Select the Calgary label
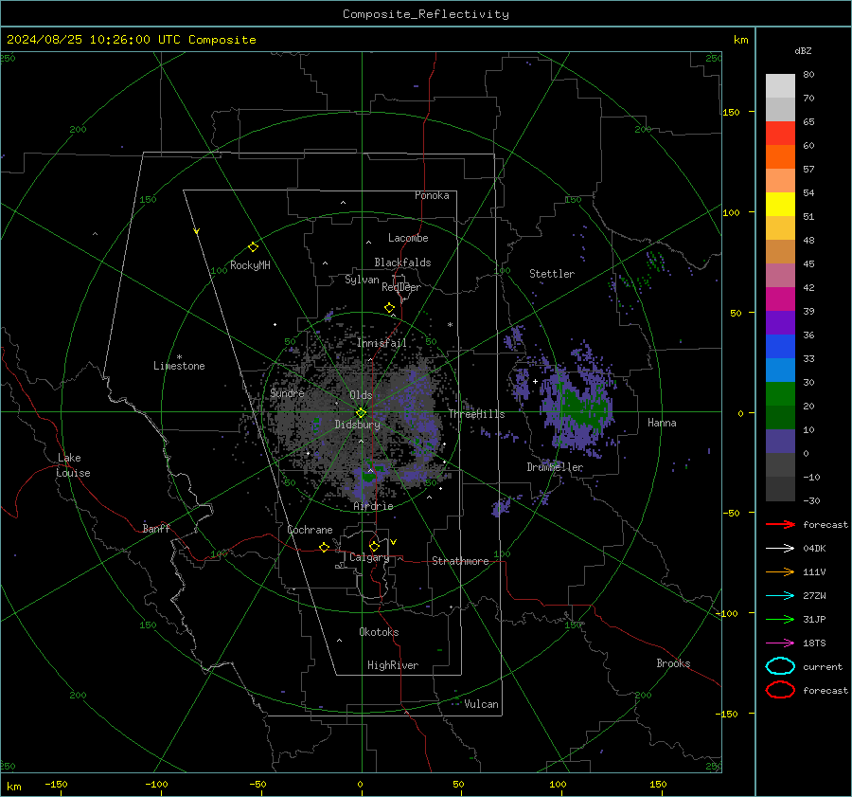Image resolution: width=852 pixels, height=797 pixels. [x=369, y=557]
